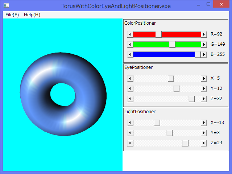232x174 pixels.
Task: Decrease EyePositioner Z with its left arrow
Action: (130, 99)
